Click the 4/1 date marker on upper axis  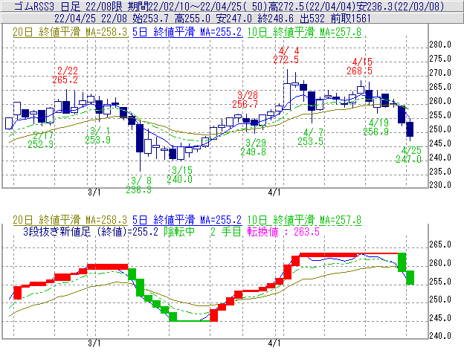[x=275, y=192]
